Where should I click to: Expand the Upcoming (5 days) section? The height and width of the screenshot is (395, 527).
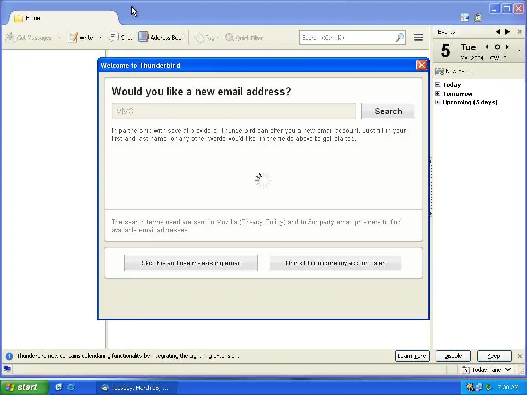(x=437, y=102)
